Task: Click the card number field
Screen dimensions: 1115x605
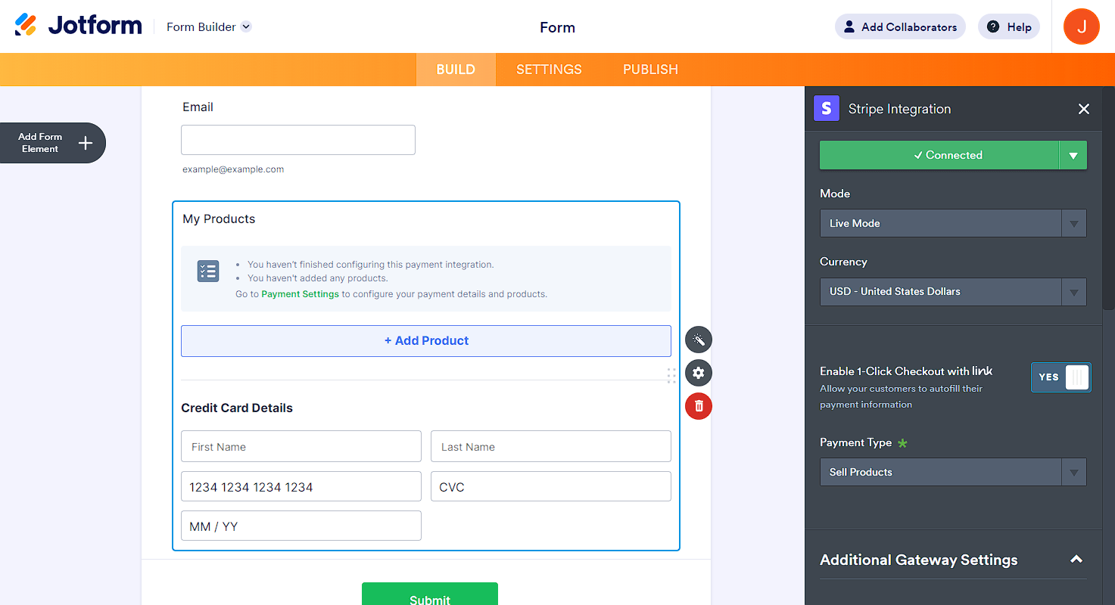Action: (x=301, y=486)
